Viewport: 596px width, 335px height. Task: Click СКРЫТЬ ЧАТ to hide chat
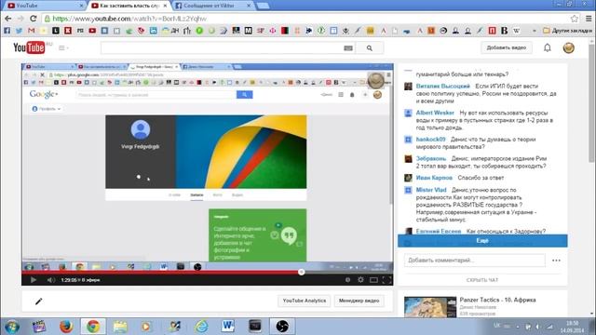482,280
